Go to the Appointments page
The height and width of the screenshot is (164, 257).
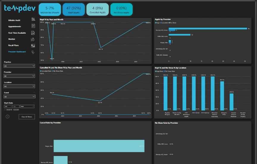pyautogui.click(x=15, y=26)
